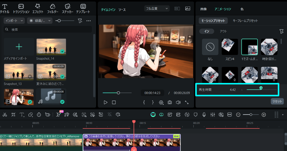Click the media 検索 search field

[x=48, y=29]
